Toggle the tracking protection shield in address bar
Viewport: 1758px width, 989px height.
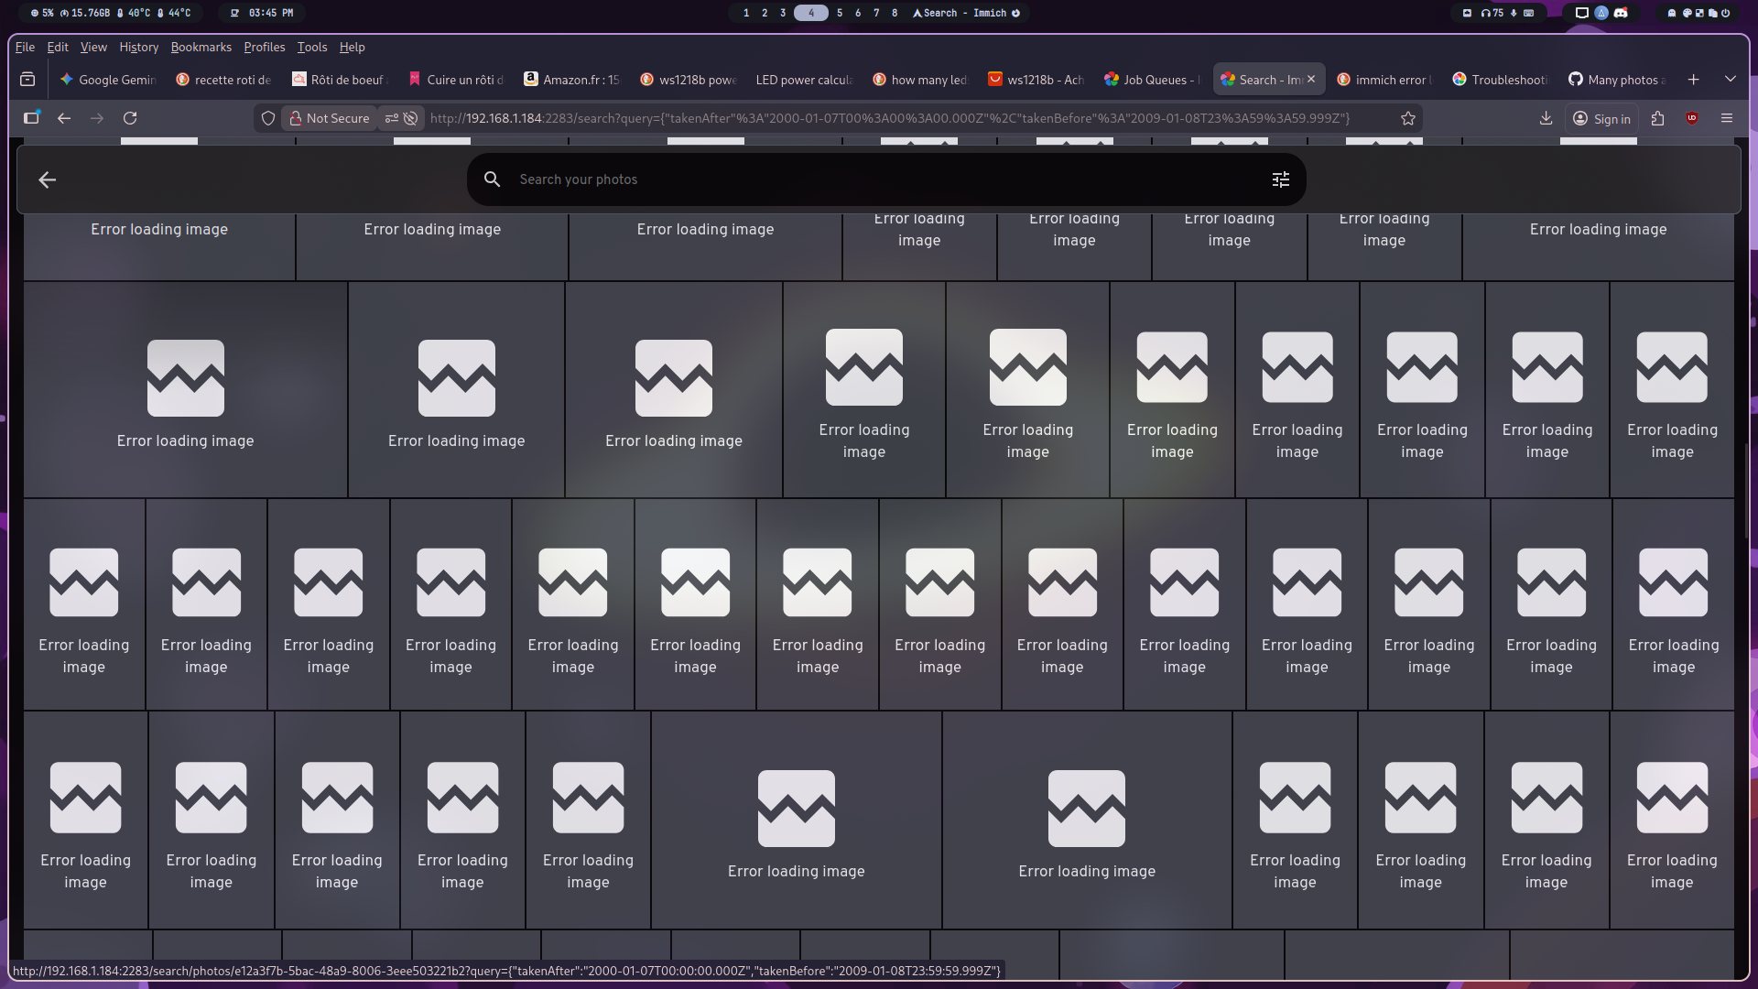coord(266,118)
